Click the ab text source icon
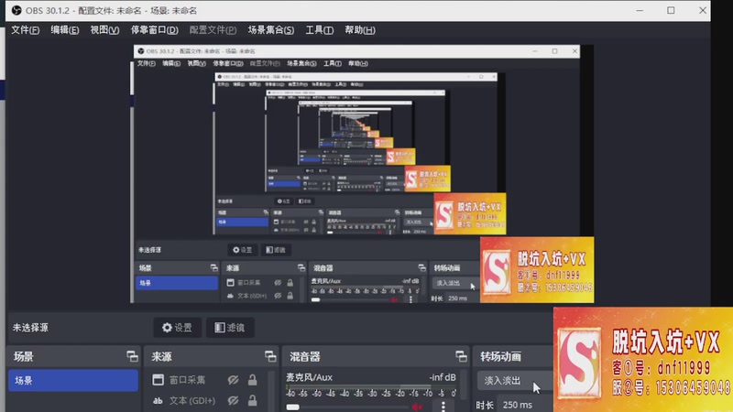The height and width of the screenshot is (412, 733). (x=158, y=400)
